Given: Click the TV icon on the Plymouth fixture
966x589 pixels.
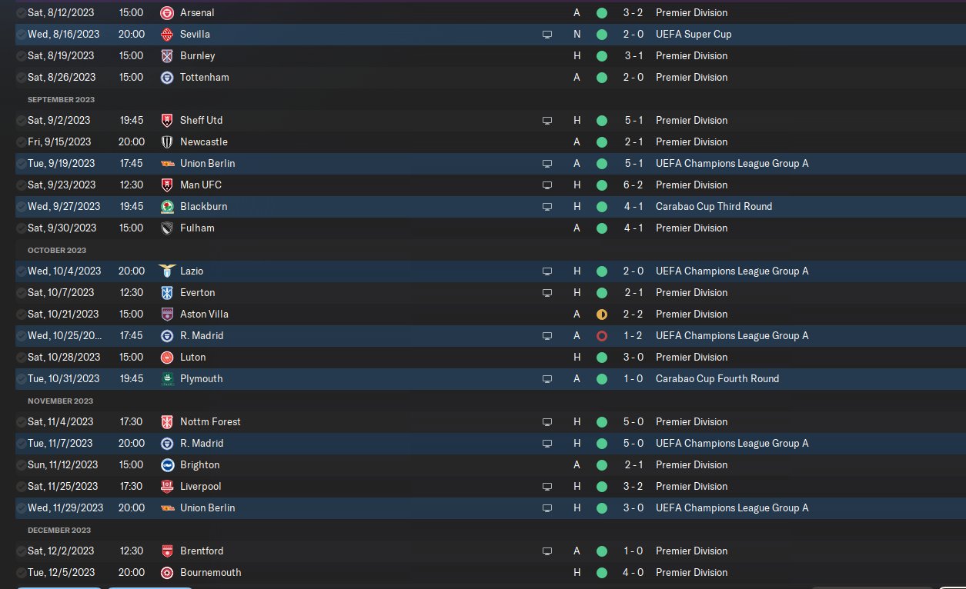Looking at the screenshot, I should [547, 379].
